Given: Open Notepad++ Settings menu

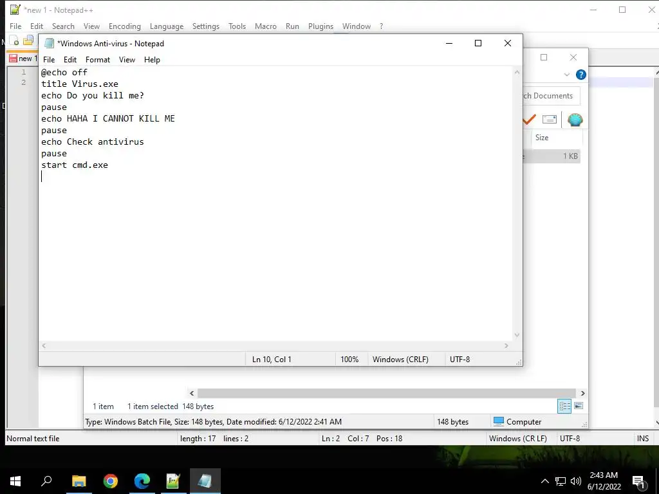Looking at the screenshot, I should (205, 26).
